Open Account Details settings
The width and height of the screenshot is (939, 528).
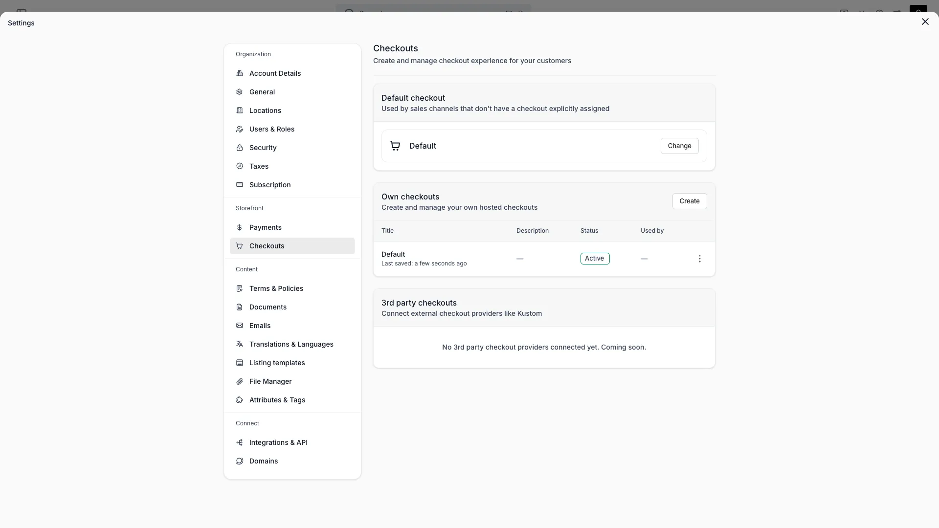[x=292, y=73]
